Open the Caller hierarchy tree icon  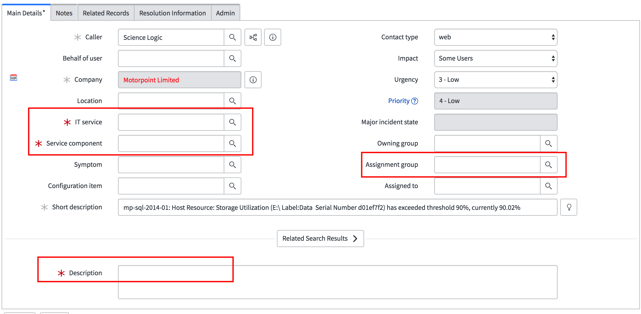(253, 37)
